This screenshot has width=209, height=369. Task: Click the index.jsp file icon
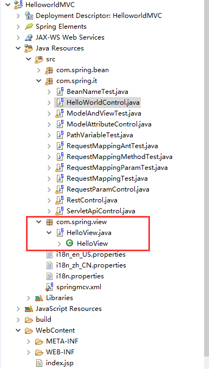39,362
